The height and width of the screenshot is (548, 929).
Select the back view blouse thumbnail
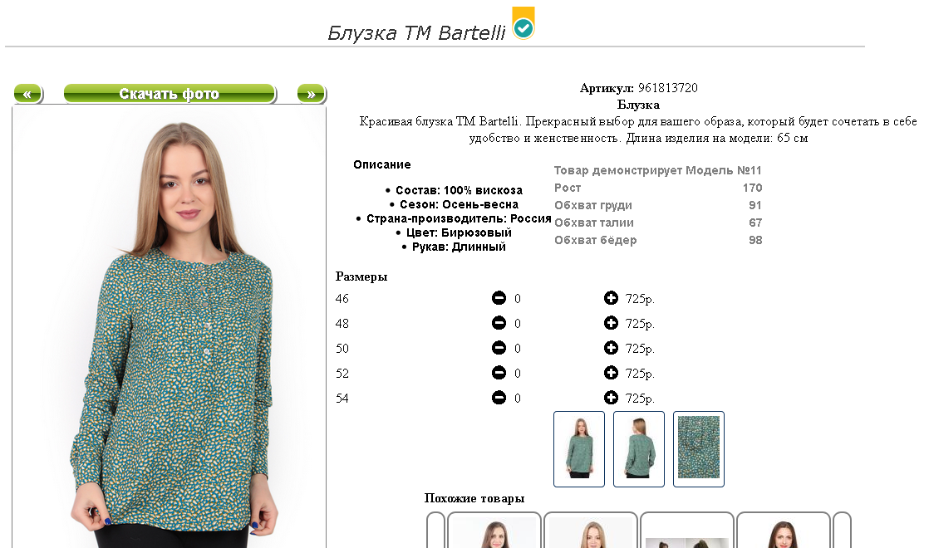point(639,448)
